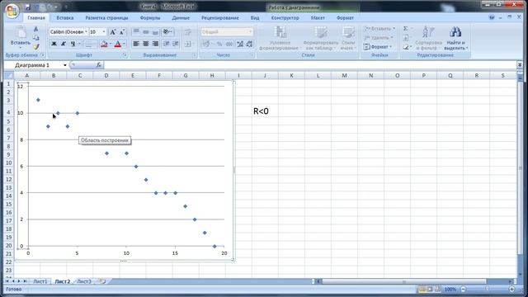Increase indent in the alignment group
The height and width of the screenshot is (297, 528).
175,44
